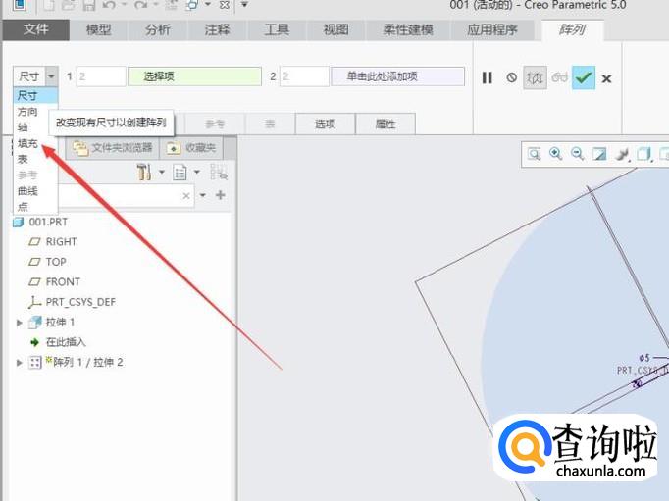The image size is (669, 501).
Task: Click the first direction count input field
Action: click(101, 76)
